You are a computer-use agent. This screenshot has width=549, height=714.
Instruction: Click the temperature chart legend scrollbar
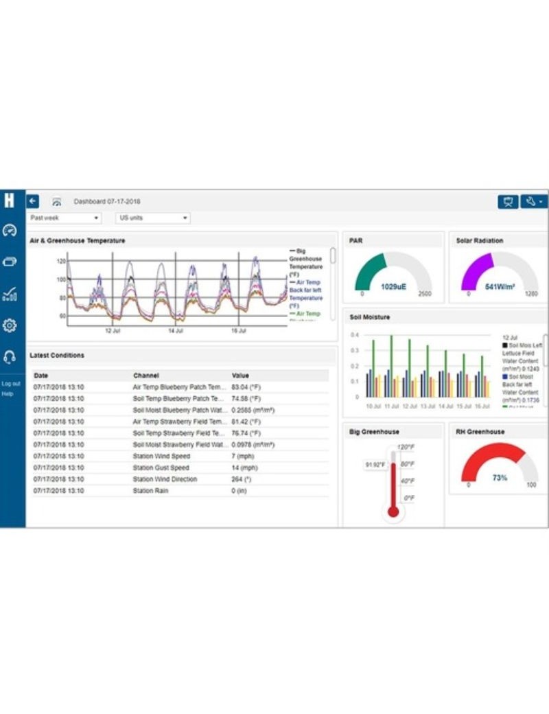click(333, 256)
